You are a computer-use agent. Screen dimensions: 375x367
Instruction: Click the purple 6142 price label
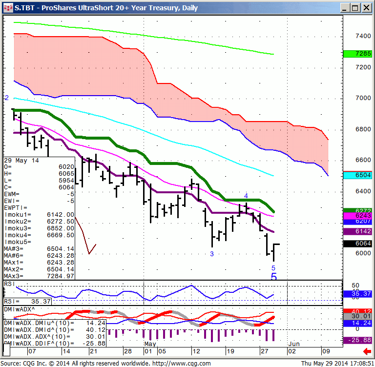[357, 231]
